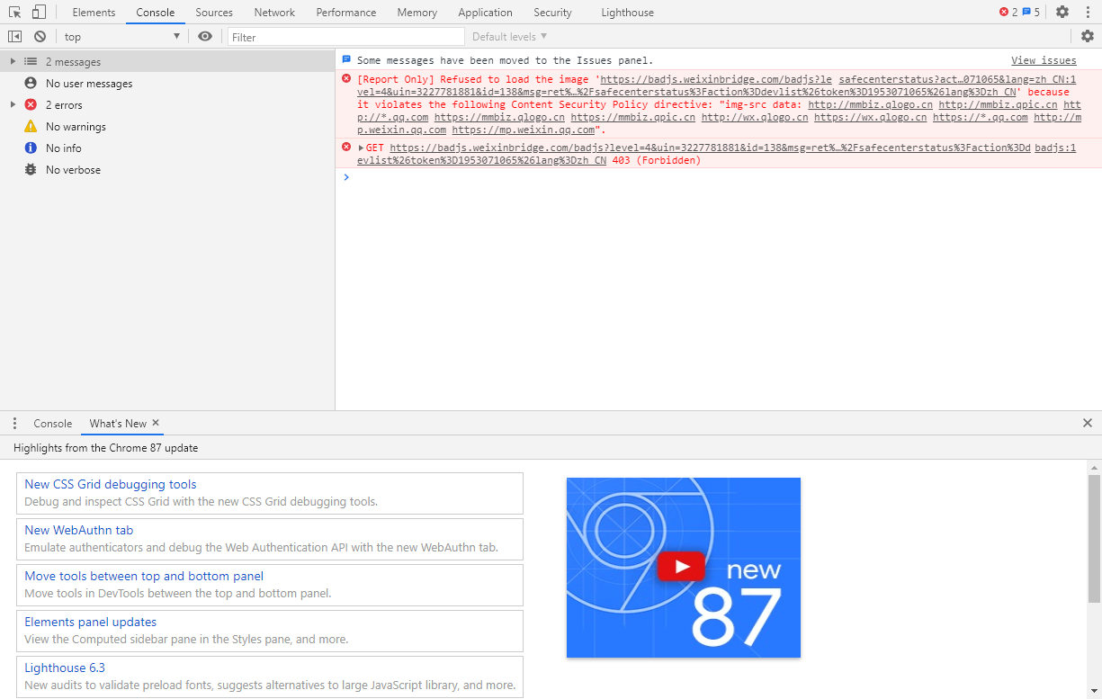1102x699 pixels.
Task: Click the http://mmbiz.qlogo.cn link
Action: (870, 104)
